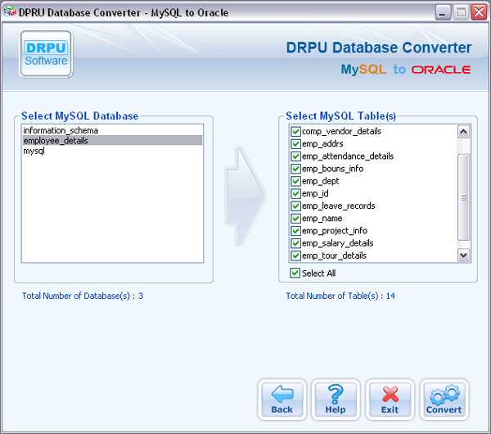The height and width of the screenshot is (434, 491).
Task: Click the Back arrow button
Action: tap(282, 400)
